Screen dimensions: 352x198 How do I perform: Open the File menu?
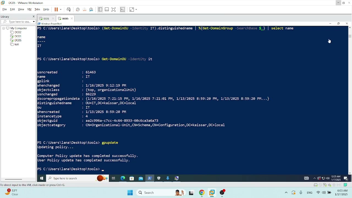point(5,9)
